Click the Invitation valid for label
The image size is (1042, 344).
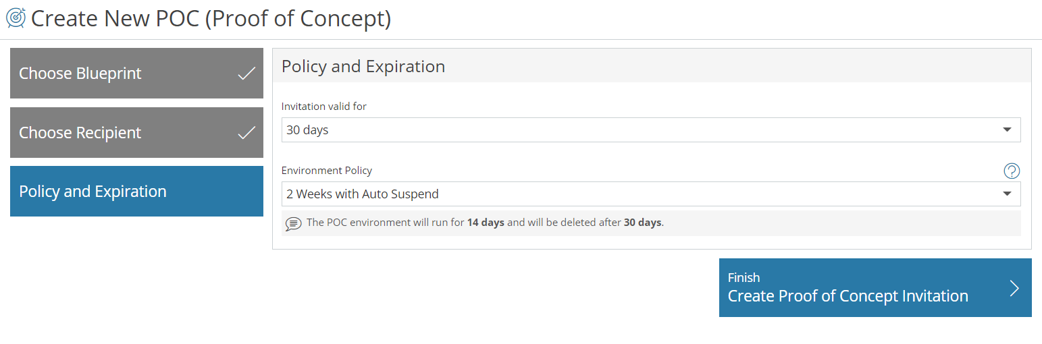[324, 107]
